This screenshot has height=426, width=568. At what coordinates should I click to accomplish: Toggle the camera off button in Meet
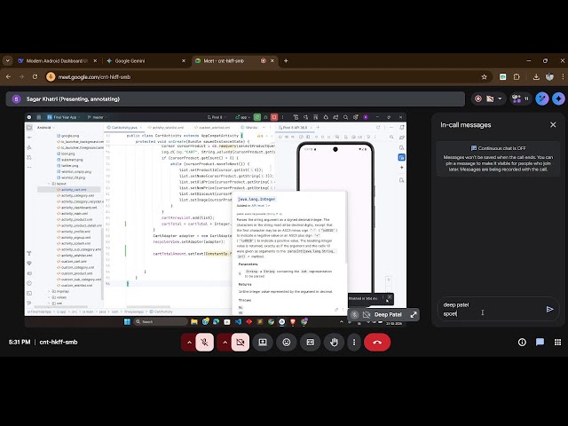coord(240,342)
